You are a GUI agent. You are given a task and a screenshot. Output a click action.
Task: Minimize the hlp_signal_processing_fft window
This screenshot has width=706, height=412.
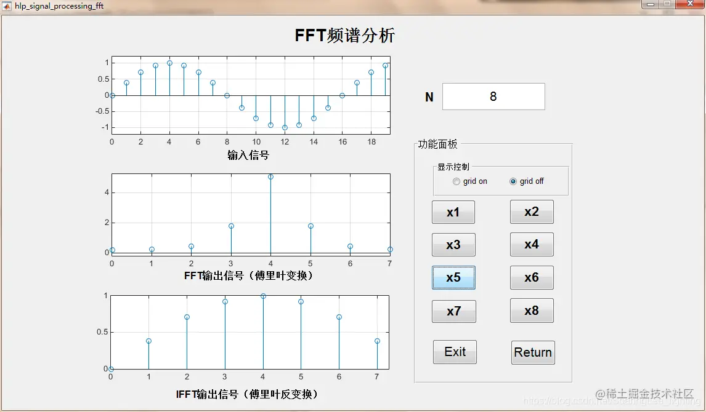pyautogui.click(x=650, y=4)
